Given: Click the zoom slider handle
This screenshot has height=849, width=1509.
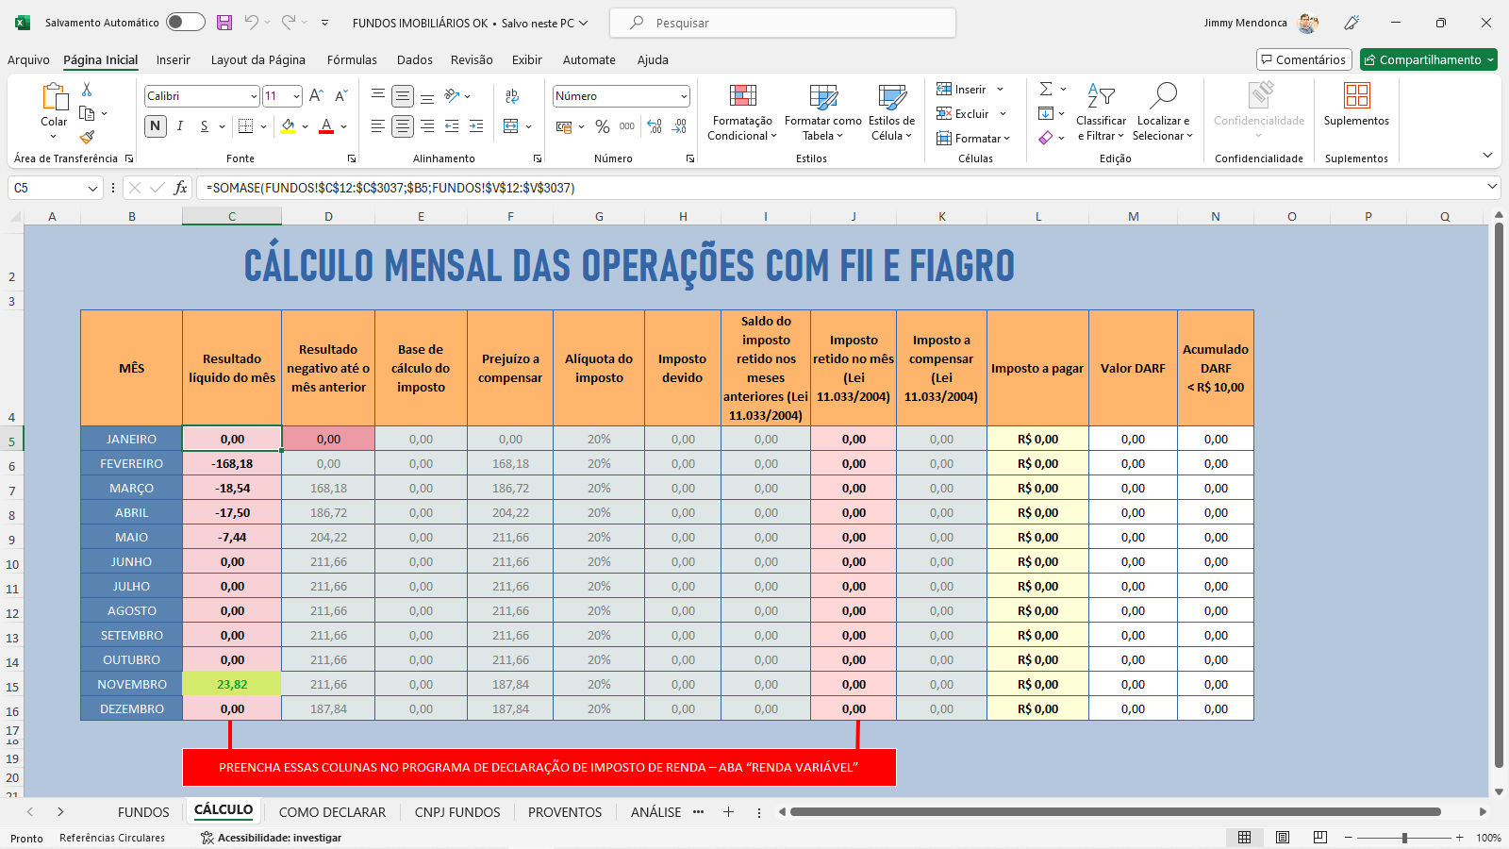Looking at the screenshot, I should [1404, 838].
